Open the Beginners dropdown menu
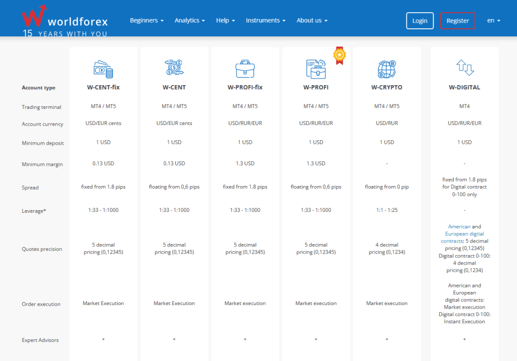517x361 pixels. 147,21
